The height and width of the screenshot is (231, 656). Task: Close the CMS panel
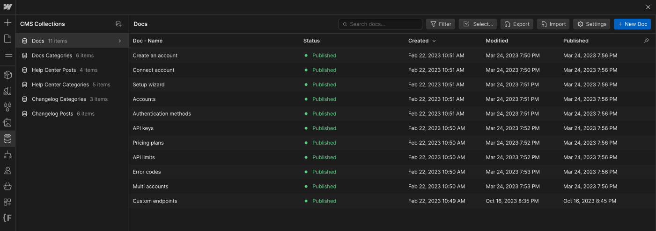click(648, 7)
